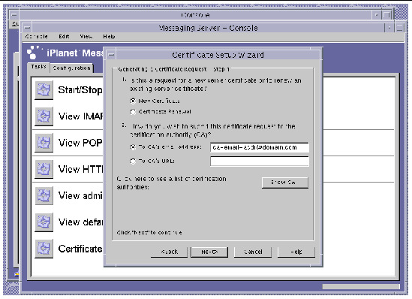Click the View admin task label
Viewport: 412px width, 299px height.
[80, 195]
